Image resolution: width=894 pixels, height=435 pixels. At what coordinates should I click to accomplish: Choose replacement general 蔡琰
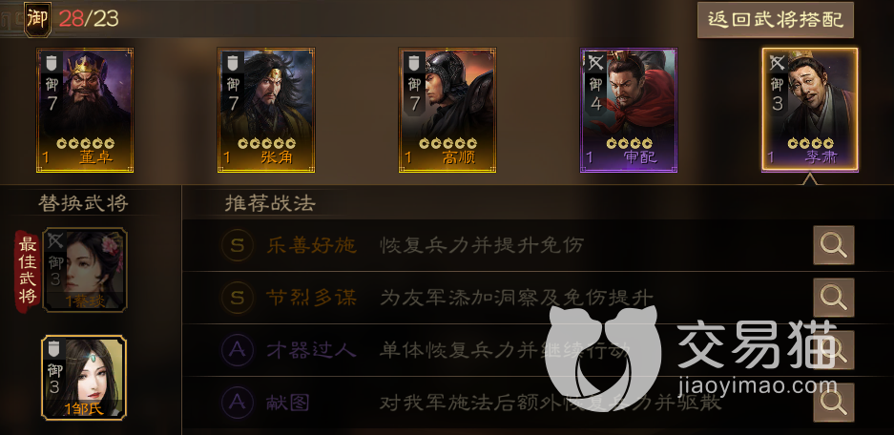coord(84,270)
